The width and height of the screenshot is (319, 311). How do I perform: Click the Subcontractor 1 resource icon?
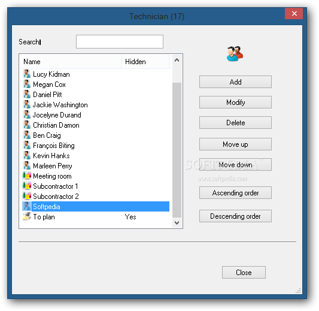coord(27,186)
